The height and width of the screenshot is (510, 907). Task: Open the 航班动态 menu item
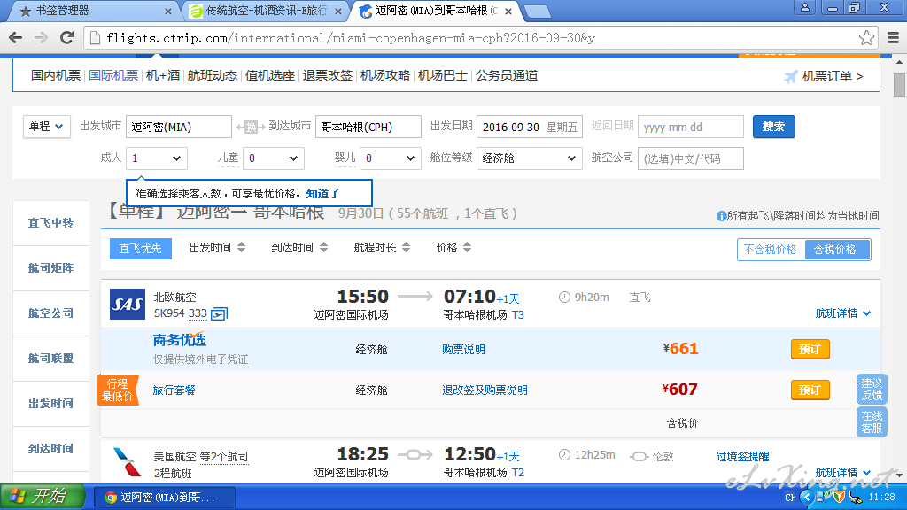pyautogui.click(x=213, y=76)
